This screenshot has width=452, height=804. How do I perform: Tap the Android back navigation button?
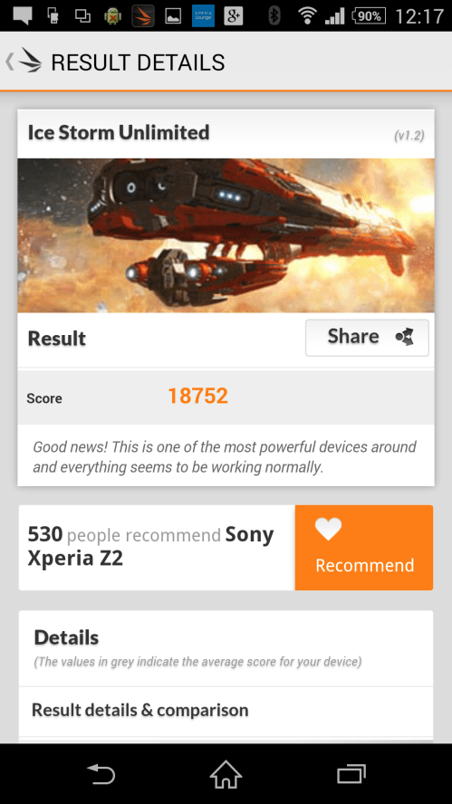tap(101, 774)
